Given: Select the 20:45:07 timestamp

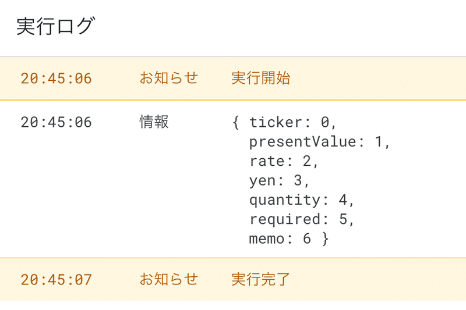Looking at the screenshot, I should [x=56, y=280].
